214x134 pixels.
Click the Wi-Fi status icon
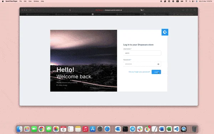coord(186,1)
